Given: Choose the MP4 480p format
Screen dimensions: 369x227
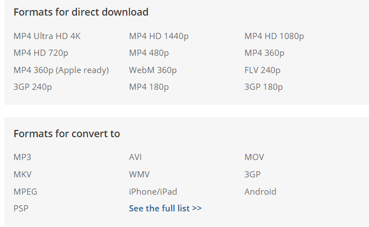Looking at the screenshot, I should click(148, 53).
